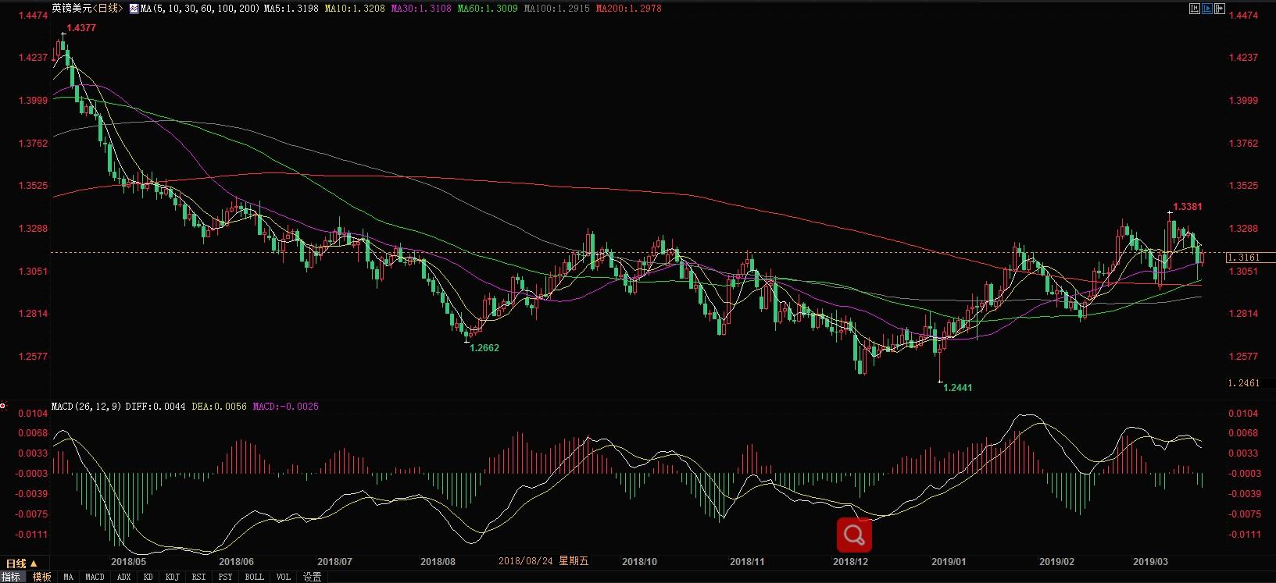Viewport: 1276px width, 583px height.
Task: Click the MA200:1.2978 value
Action: coord(628,9)
